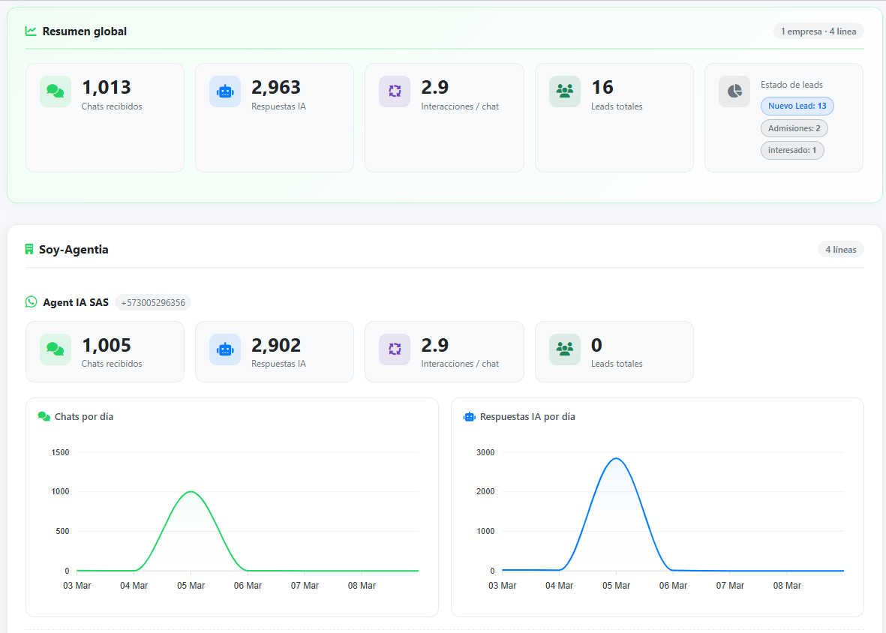The width and height of the screenshot is (886, 633).
Task: Click the global Interacciones / chat cycle icon
Action: (395, 91)
